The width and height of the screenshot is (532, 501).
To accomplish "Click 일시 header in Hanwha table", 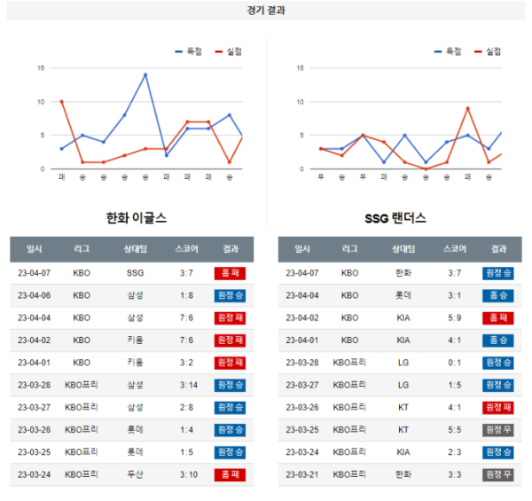I will click(35, 249).
